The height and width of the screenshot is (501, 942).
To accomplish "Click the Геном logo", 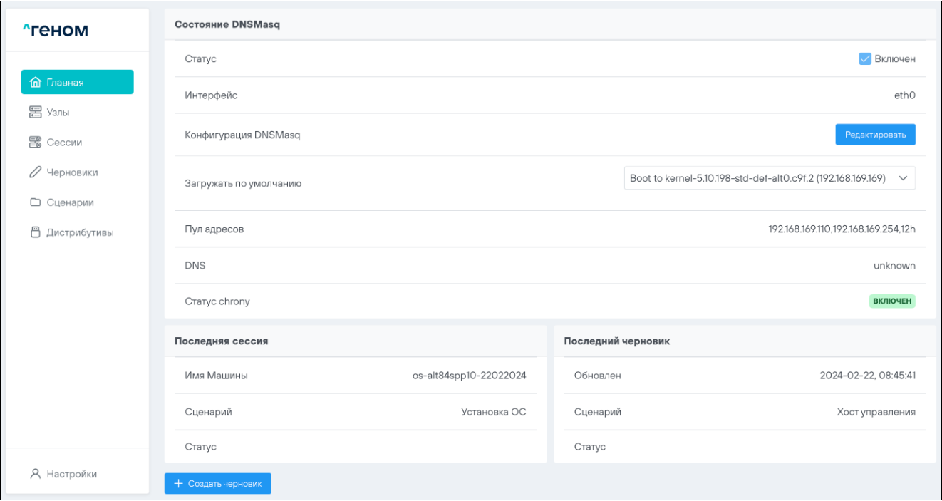I will point(56,30).
